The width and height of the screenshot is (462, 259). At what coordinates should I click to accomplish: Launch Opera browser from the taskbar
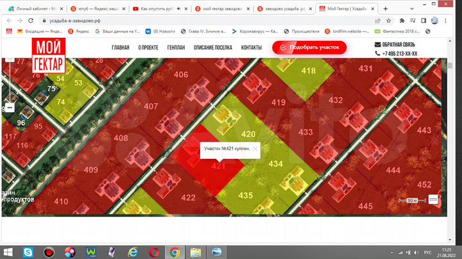pos(153,252)
